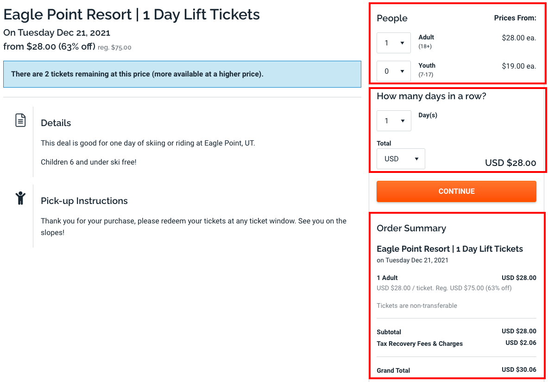Click the Subtotal label in Order Summary
The width and height of the screenshot is (548, 382).
point(389,332)
